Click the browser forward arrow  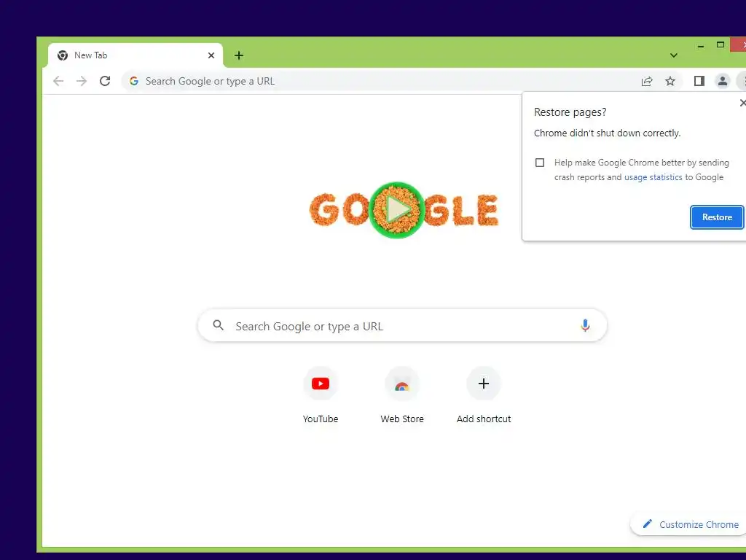(x=82, y=81)
